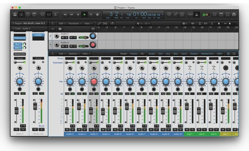Click the Global Tracks button beside ruler

coord(93,29)
